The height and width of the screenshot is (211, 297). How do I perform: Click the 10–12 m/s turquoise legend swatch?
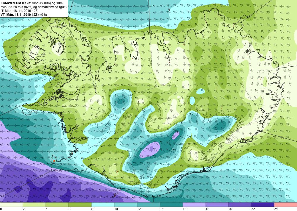(126, 205)
